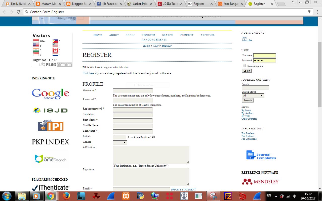Screen dimensions: 322x201
Task: Follow the Click here already-registered link
Action: 89,73
